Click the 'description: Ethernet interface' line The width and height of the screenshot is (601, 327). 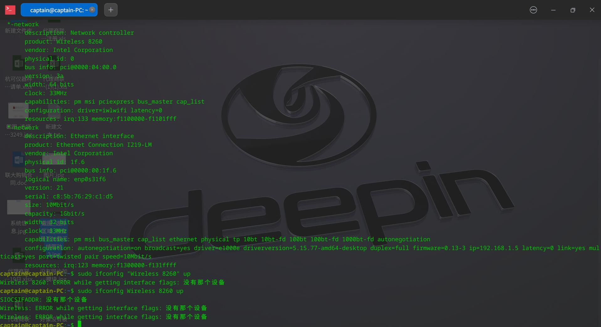pos(79,136)
